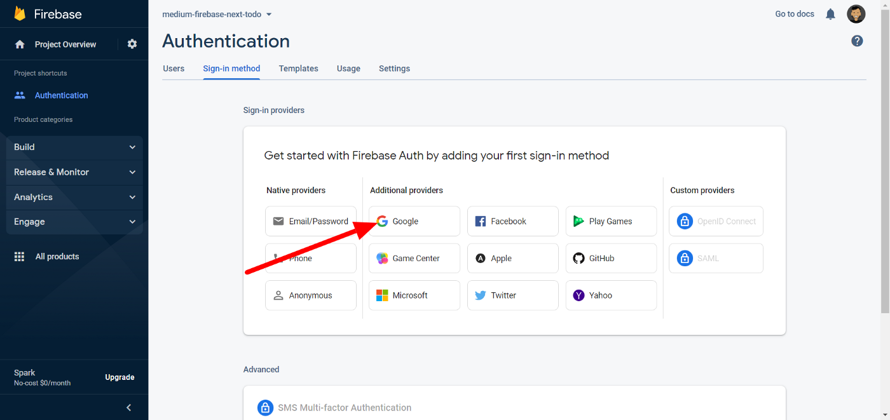Select Twitter sign-in provider

[x=512, y=295]
